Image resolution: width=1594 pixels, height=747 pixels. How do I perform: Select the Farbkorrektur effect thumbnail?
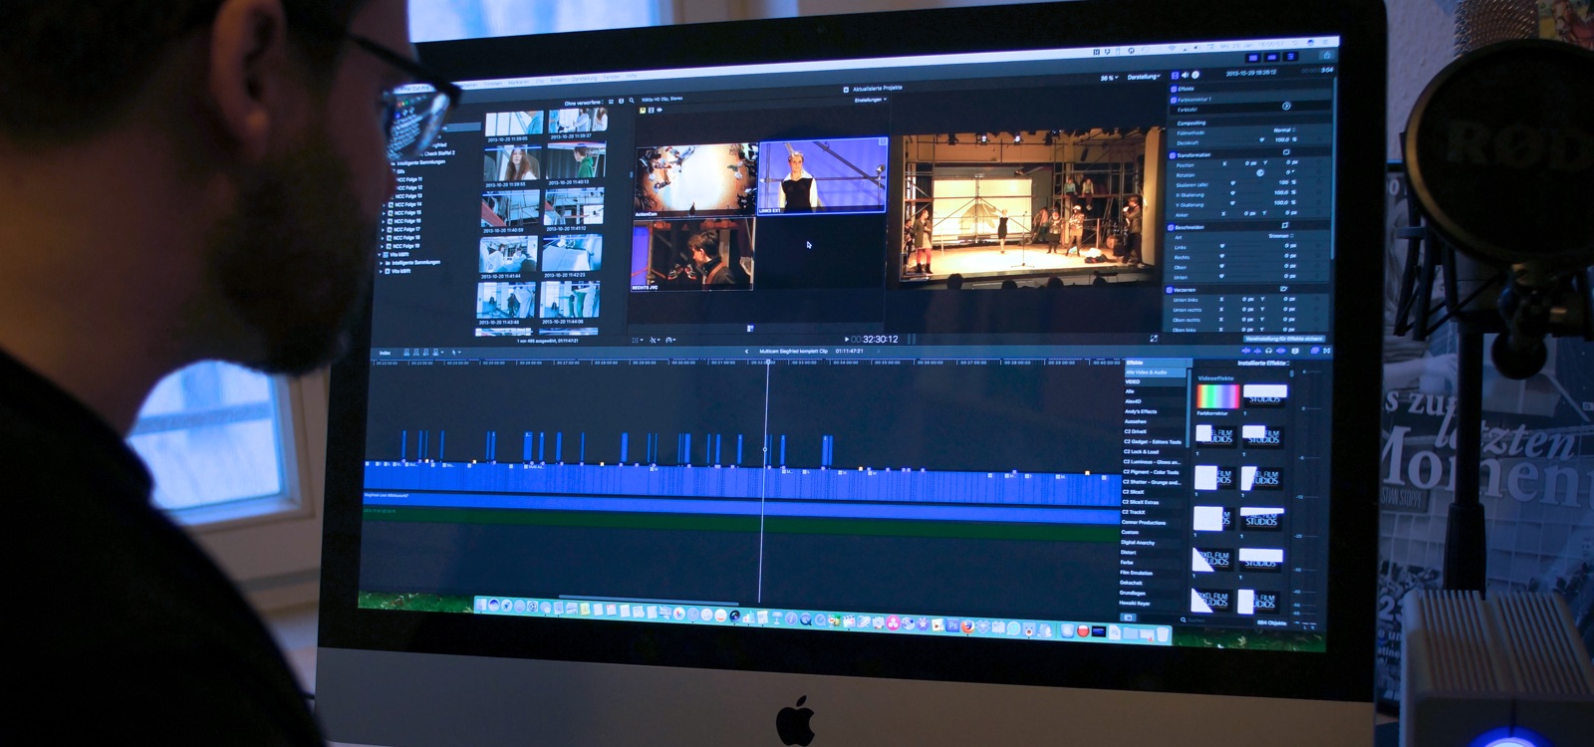(x=1218, y=396)
